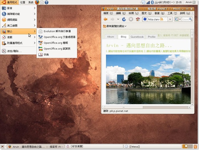Screen dimensions: 199x150
Task: Click the riverside city header photo
Action: point(148,79)
